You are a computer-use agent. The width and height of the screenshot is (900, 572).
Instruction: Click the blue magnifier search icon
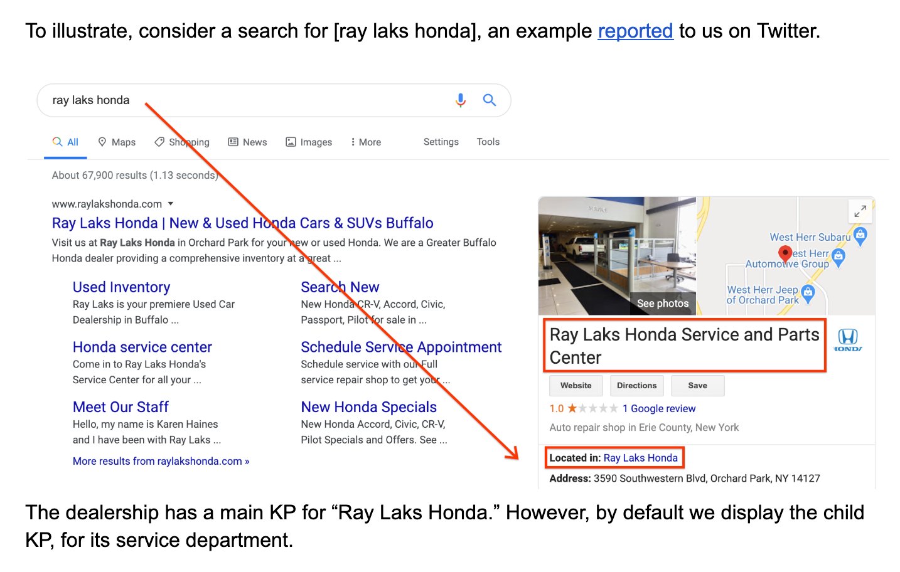(x=490, y=100)
